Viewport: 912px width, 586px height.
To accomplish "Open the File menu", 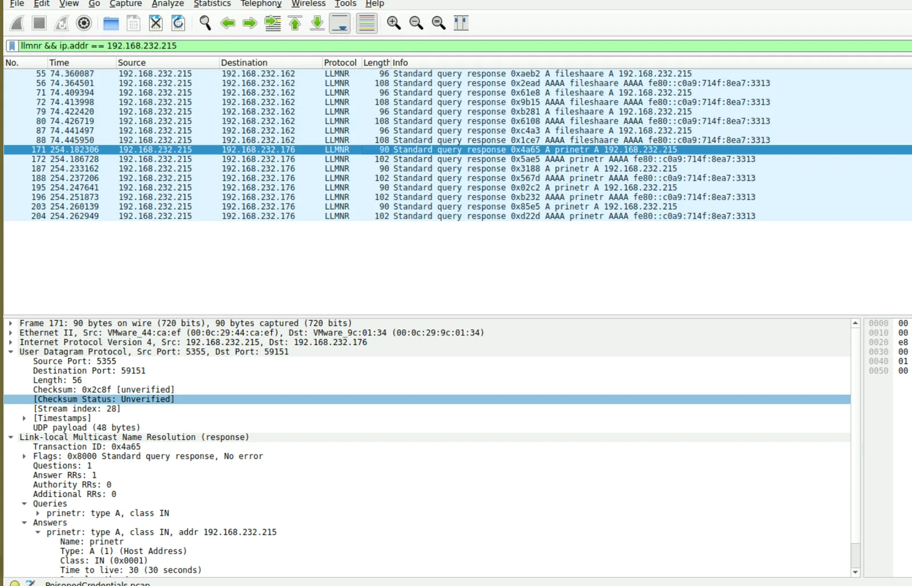I will [17, 3].
